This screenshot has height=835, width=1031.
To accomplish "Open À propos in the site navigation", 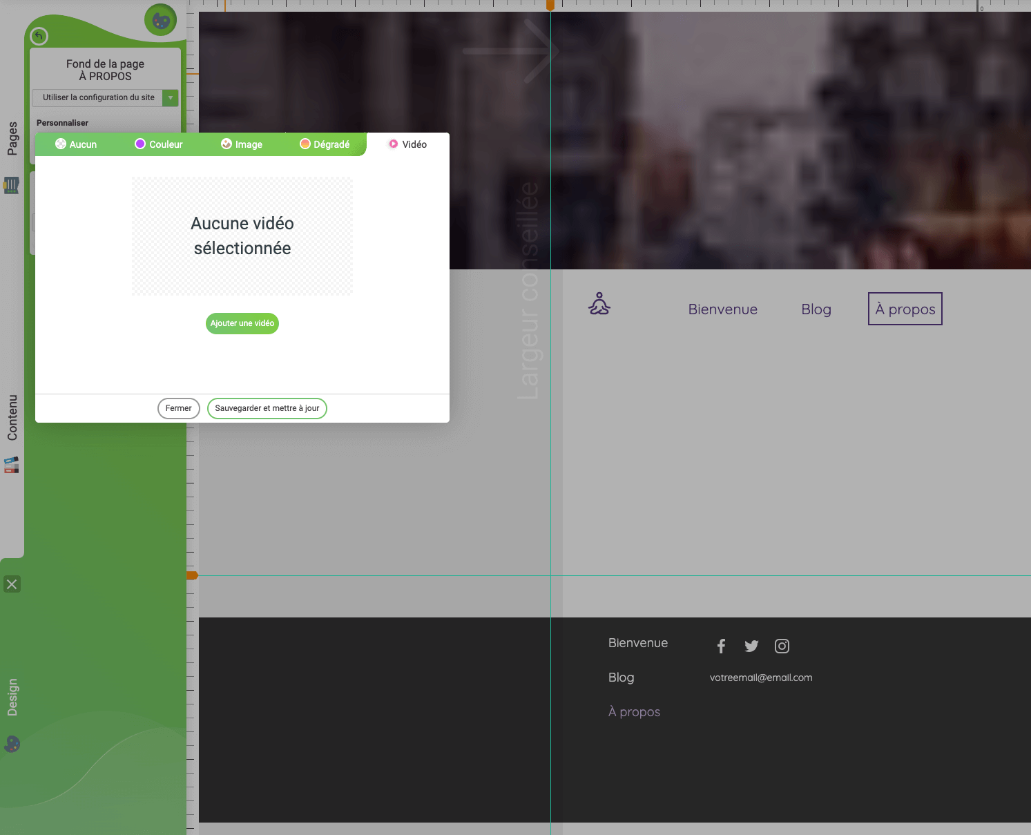I will tap(905, 309).
